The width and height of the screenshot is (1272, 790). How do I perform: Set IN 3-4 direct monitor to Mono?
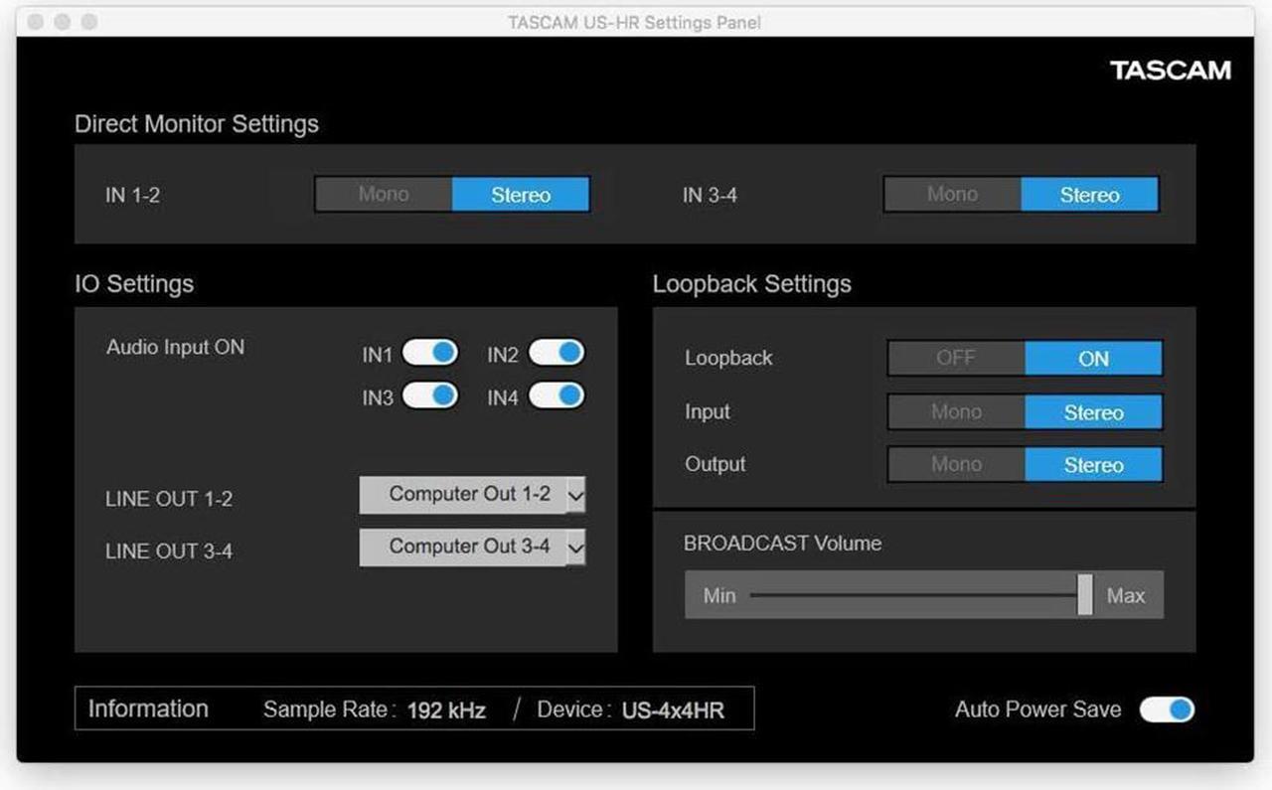952,195
